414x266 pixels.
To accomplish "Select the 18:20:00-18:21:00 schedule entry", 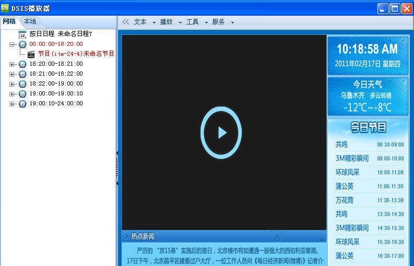I will coord(56,64).
